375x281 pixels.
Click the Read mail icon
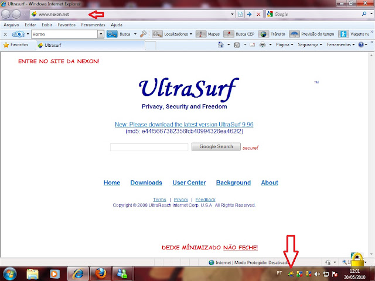(x=253, y=44)
